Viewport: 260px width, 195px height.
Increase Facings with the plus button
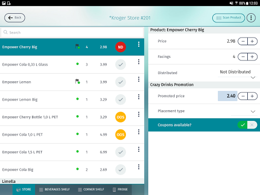pos(252,57)
